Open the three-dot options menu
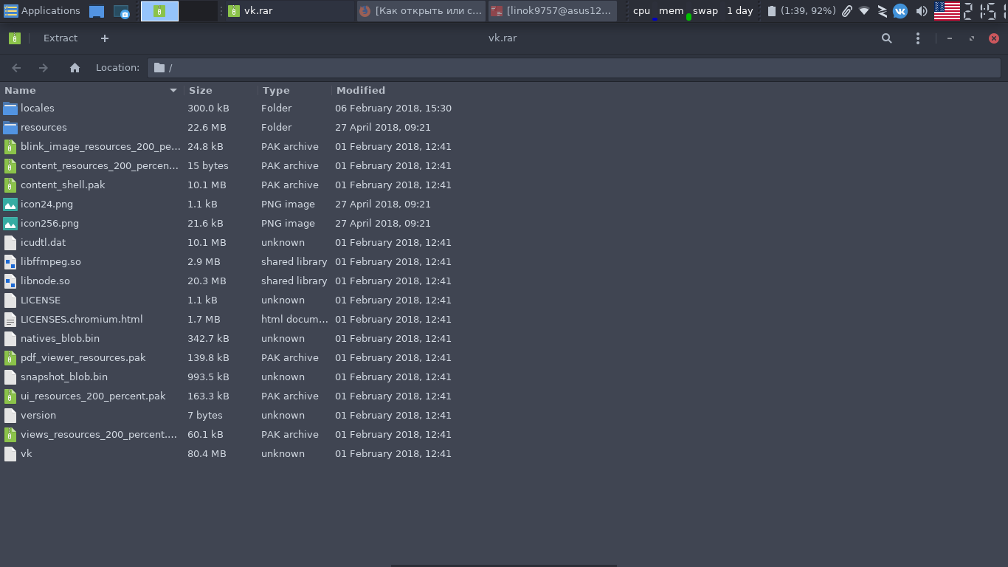This screenshot has height=567, width=1008. [x=917, y=38]
